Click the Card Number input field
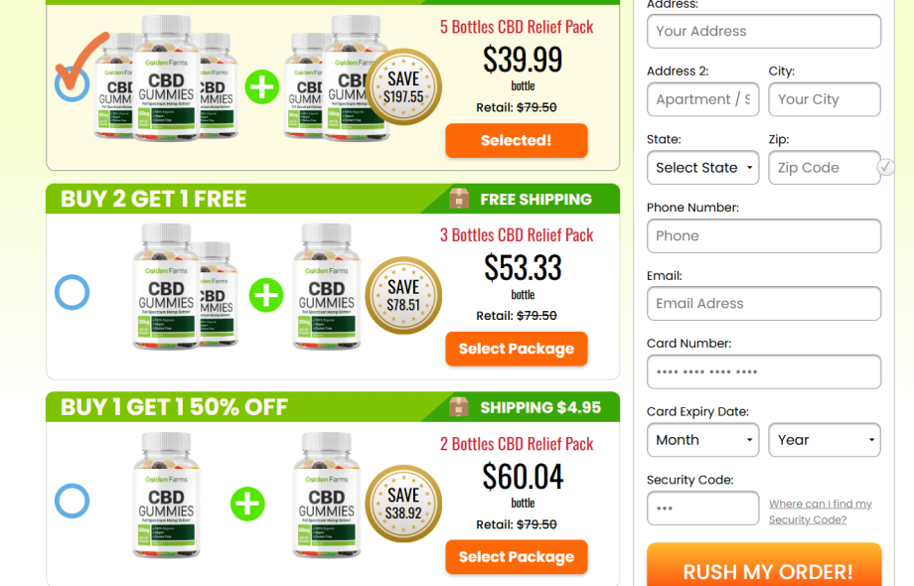The height and width of the screenshot is (586, 914). (764, 371)
